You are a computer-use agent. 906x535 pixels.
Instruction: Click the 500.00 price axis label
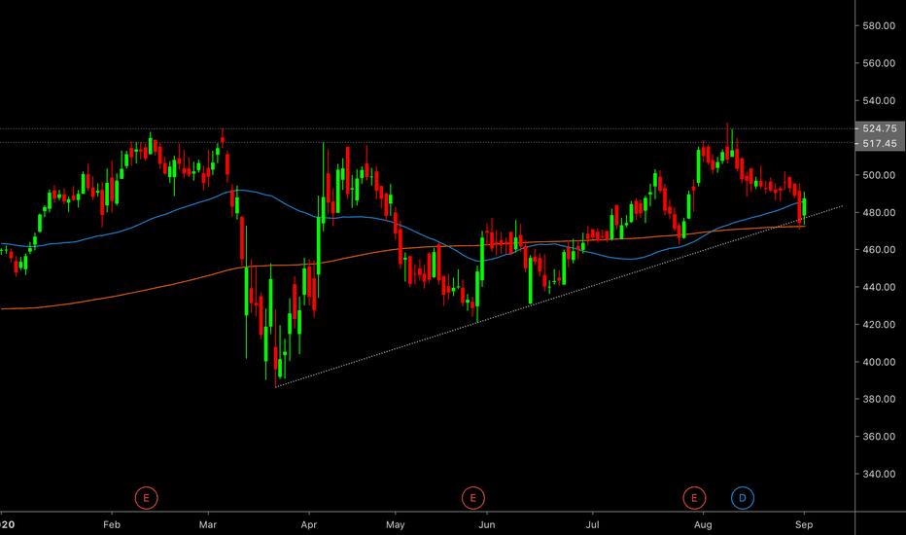pyautogui.click(x=879, y=175)
